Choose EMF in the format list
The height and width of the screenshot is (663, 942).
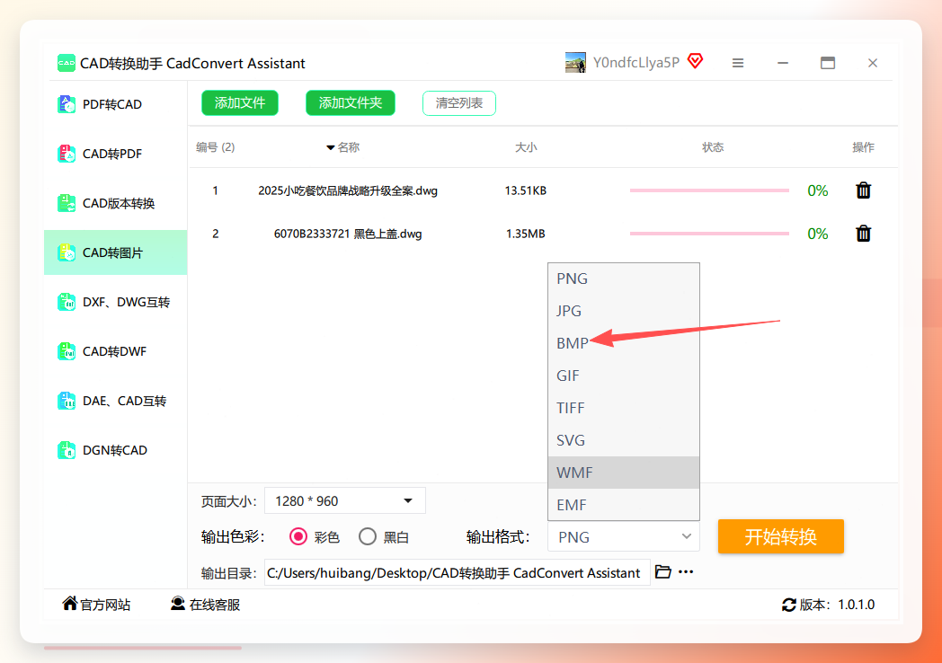point(624,505)
